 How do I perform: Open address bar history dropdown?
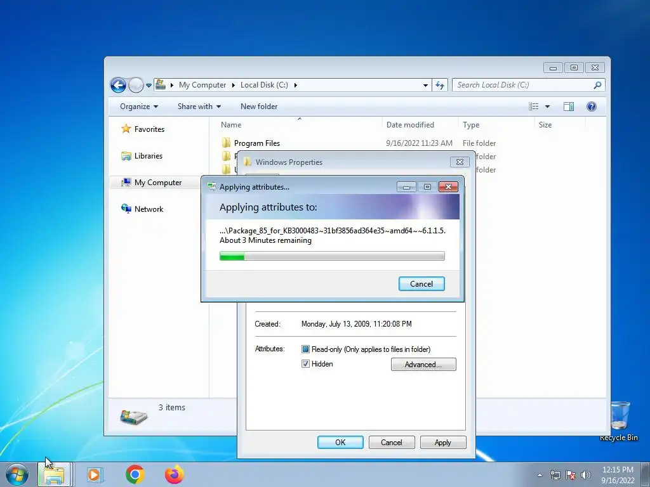coord(425,86)
